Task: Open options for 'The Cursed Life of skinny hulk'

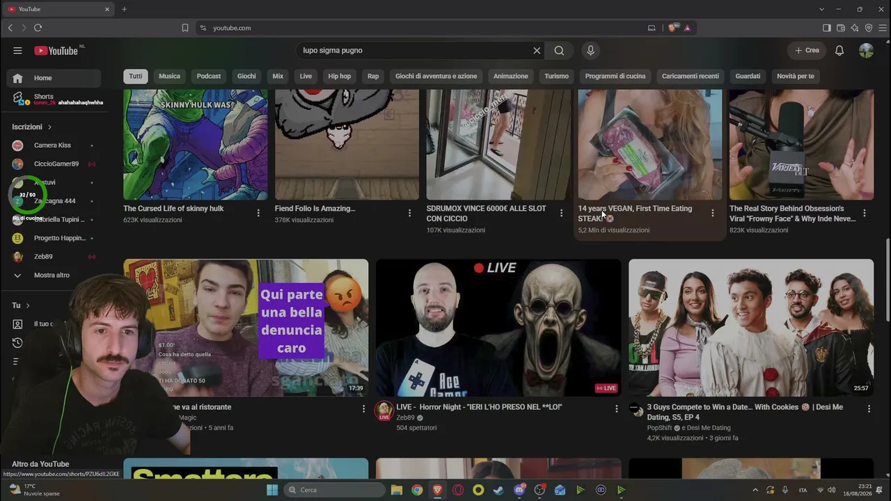Action: click(x=258, y=213)
